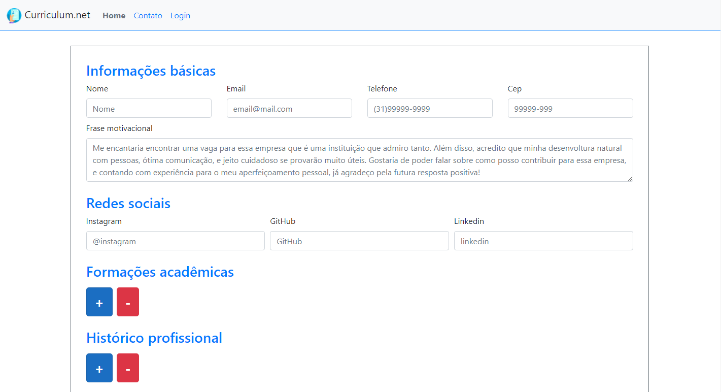Click the Curriculum.net logo icon
The image size is (721, 392).
14,15
